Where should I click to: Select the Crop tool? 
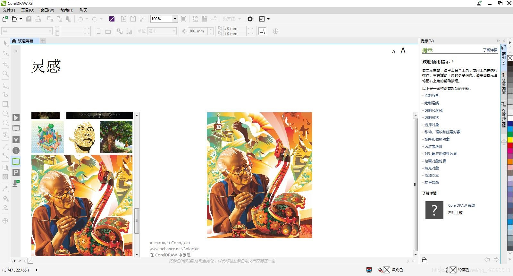(x=5, y=64)
